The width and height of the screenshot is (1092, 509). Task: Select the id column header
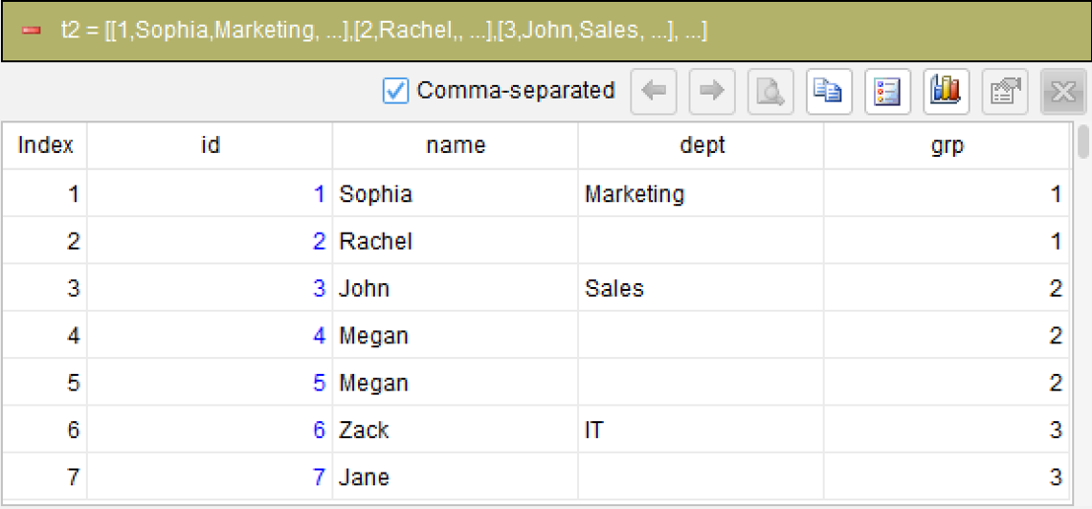click(x=210, y=146)
